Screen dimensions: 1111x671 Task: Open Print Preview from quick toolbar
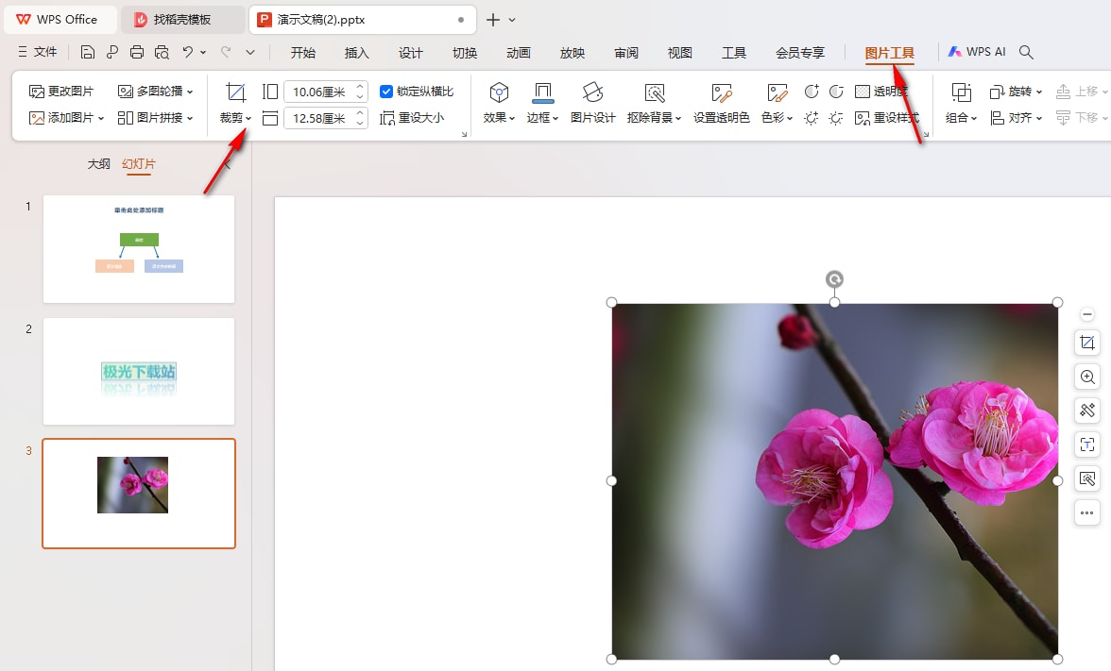click(162, 53)
